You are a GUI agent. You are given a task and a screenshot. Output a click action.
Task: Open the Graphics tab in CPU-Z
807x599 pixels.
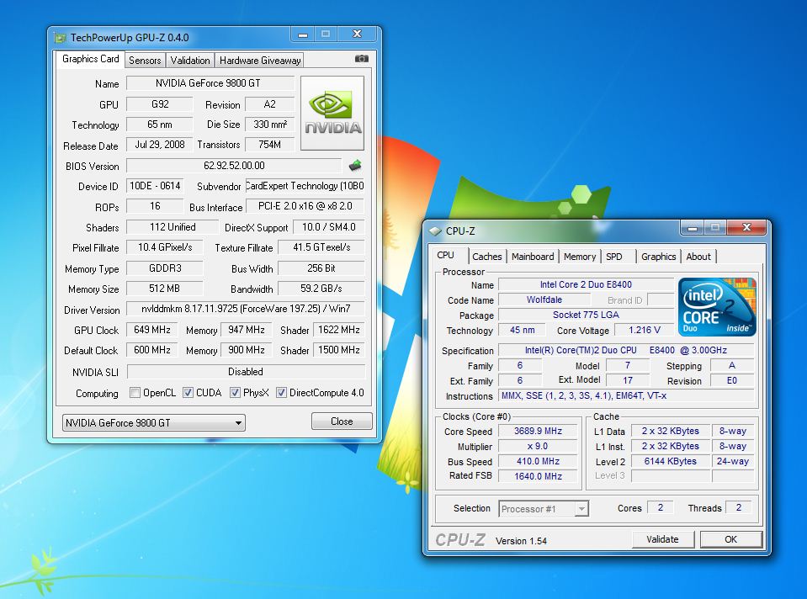point(658,257)
